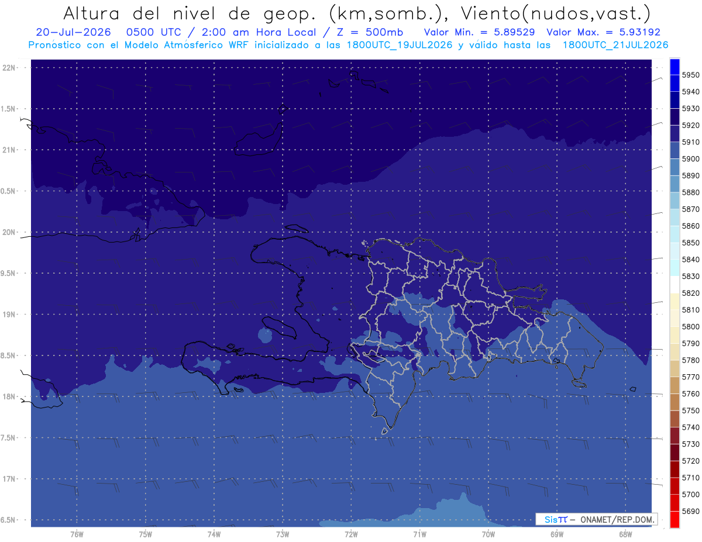Click the 'Valor Min. = 5.89529' text
Viewport: 702px width, 542px height.
tap(479, 32)
